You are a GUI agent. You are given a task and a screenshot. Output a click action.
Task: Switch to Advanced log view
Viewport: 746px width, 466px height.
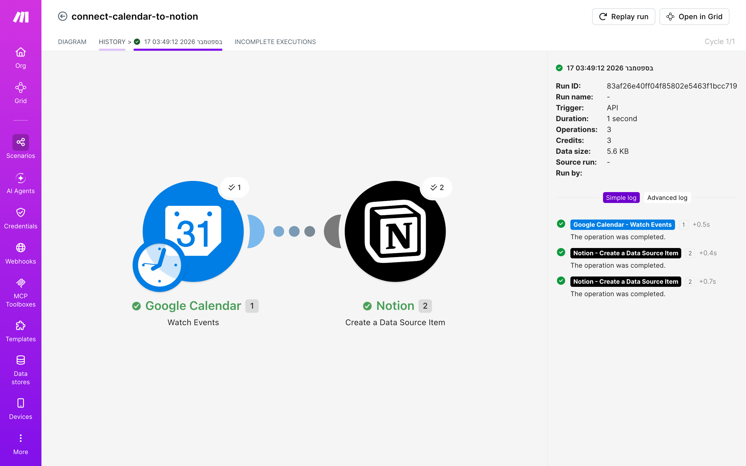point(667,198)
